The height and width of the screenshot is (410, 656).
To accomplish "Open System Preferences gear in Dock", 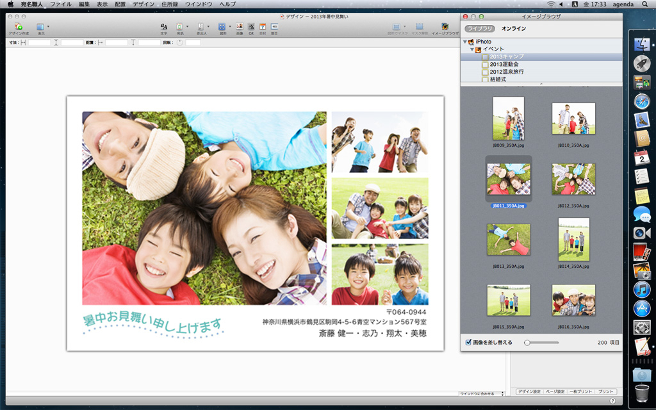I will [642, 327].
